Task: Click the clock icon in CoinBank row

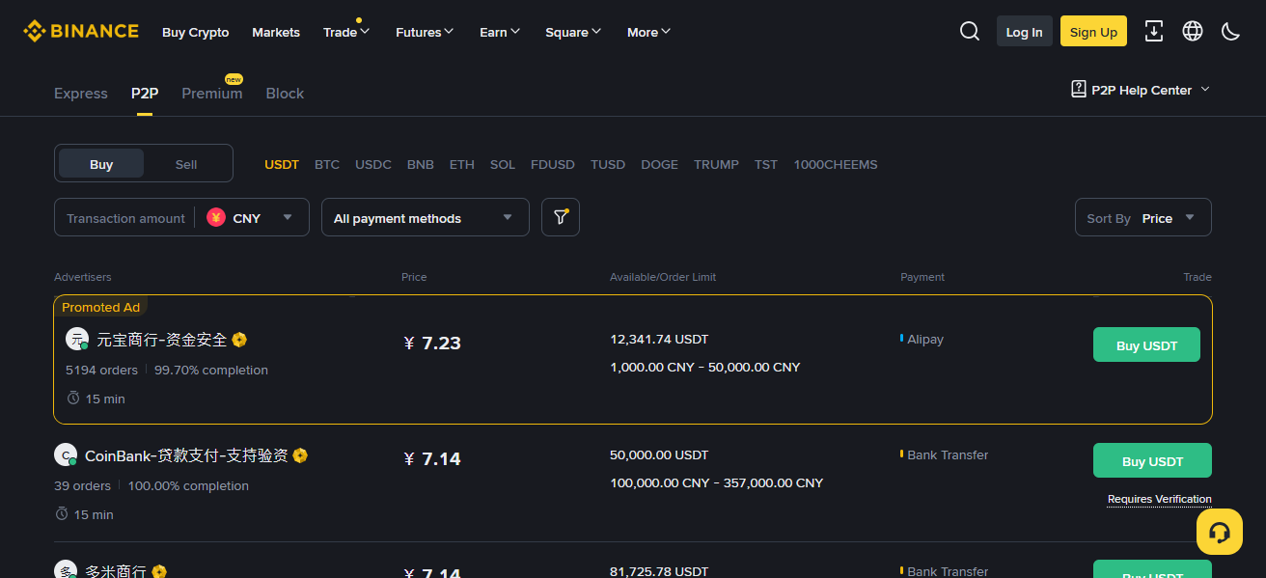Action: (62, 514)
